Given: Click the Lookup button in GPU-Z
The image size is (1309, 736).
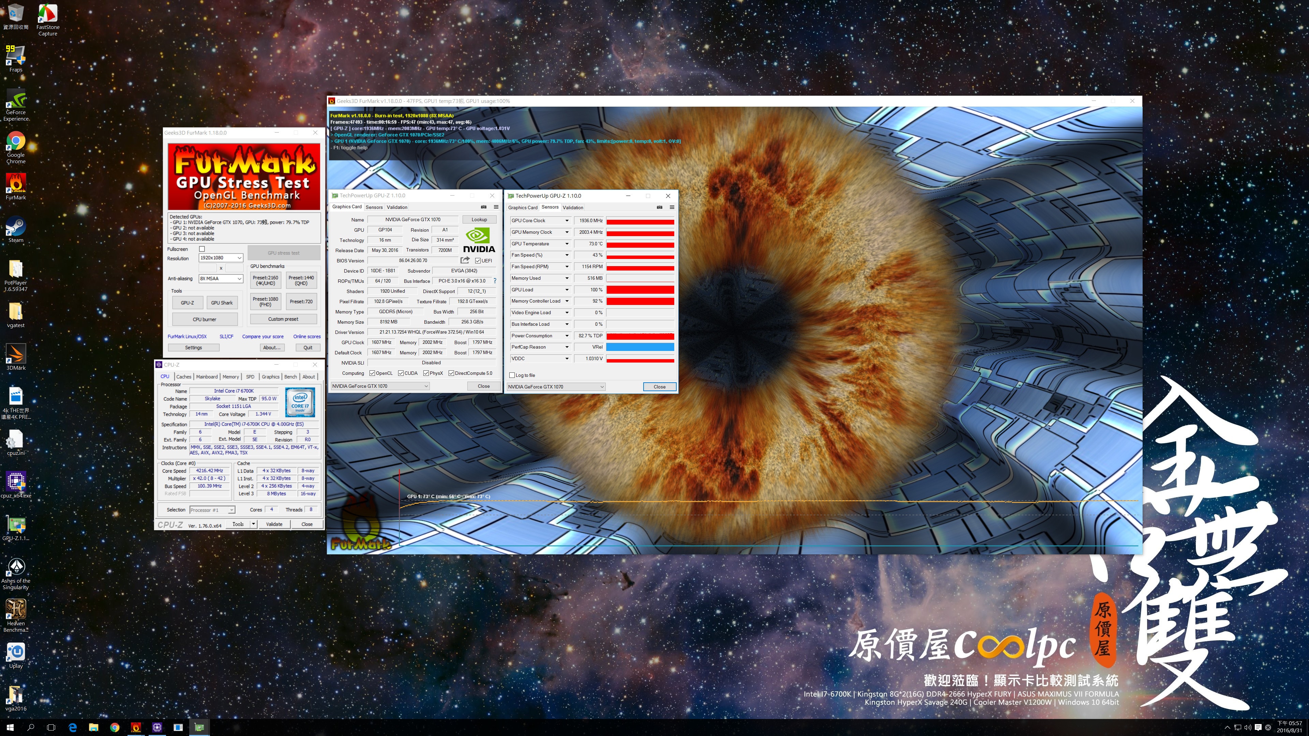Looking at the screenshot, I should coord(479,219).
